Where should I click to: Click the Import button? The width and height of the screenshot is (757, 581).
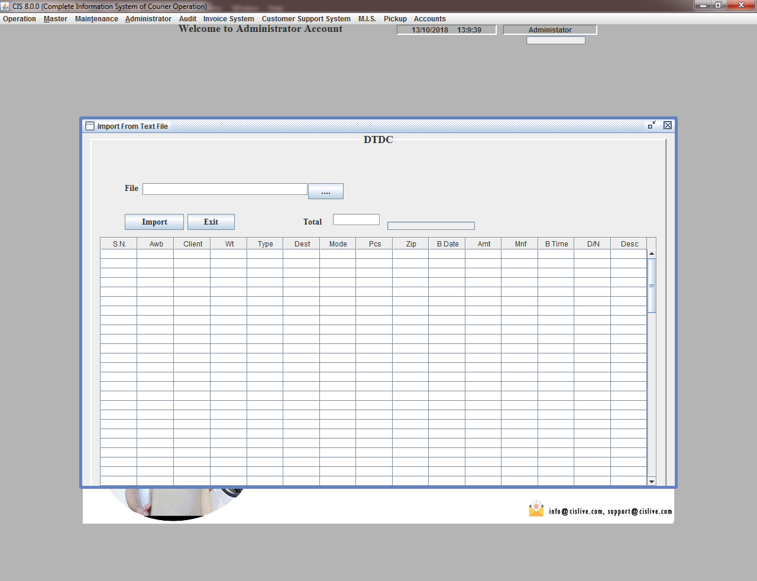pos(154,222)
